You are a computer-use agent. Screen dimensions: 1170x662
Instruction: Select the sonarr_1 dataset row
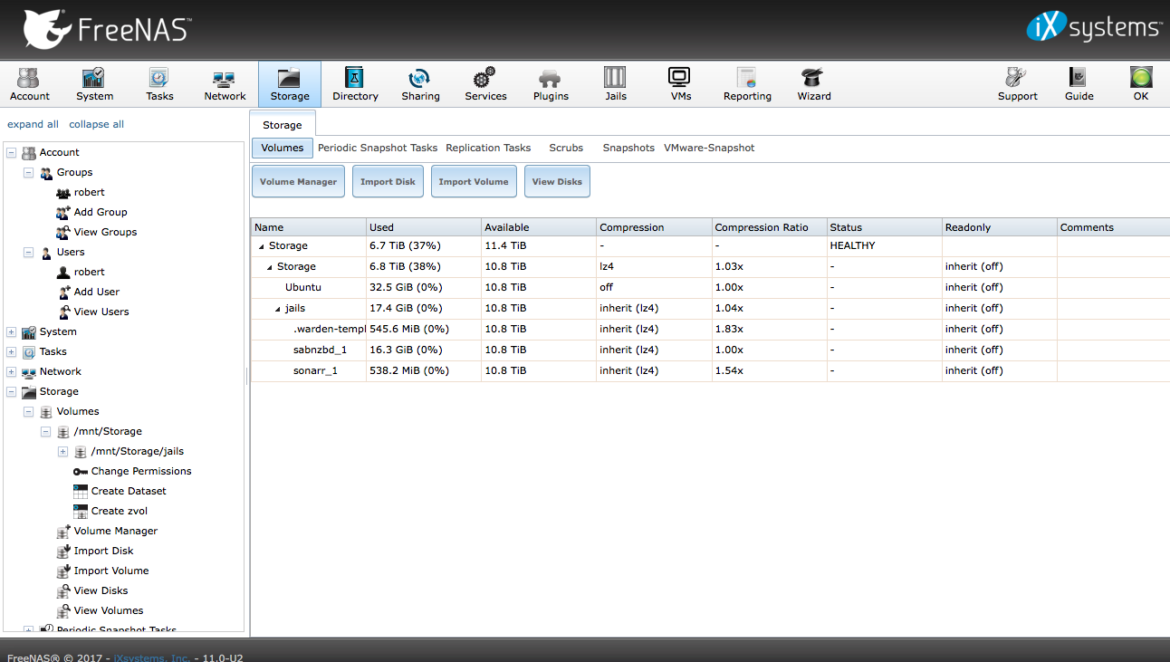click(710, 371)
